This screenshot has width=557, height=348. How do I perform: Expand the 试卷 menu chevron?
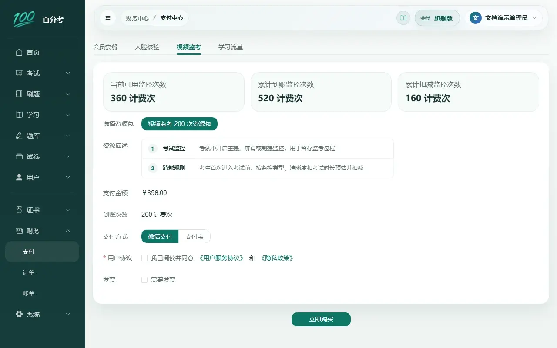click(68, 156)
